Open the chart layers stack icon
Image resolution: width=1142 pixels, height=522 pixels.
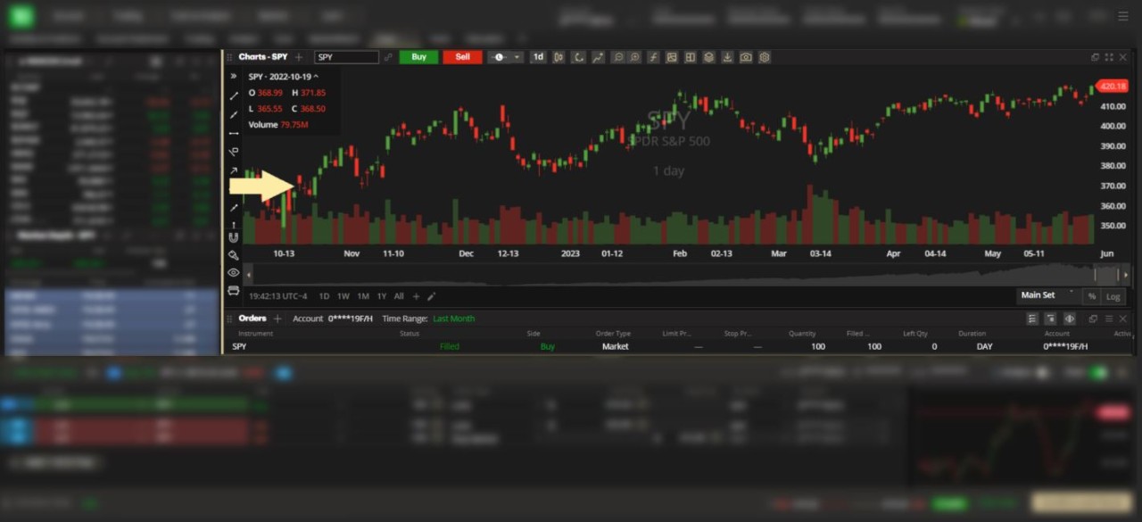tap(708, 57)
